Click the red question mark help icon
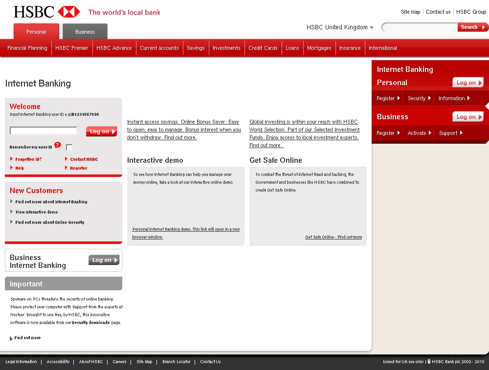489x370 pixels. tap(57, 145)
